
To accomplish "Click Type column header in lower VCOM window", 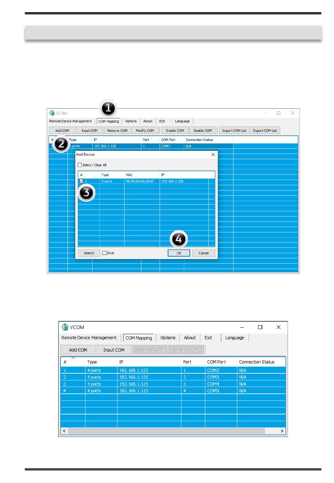I will [x=101, y=362].
